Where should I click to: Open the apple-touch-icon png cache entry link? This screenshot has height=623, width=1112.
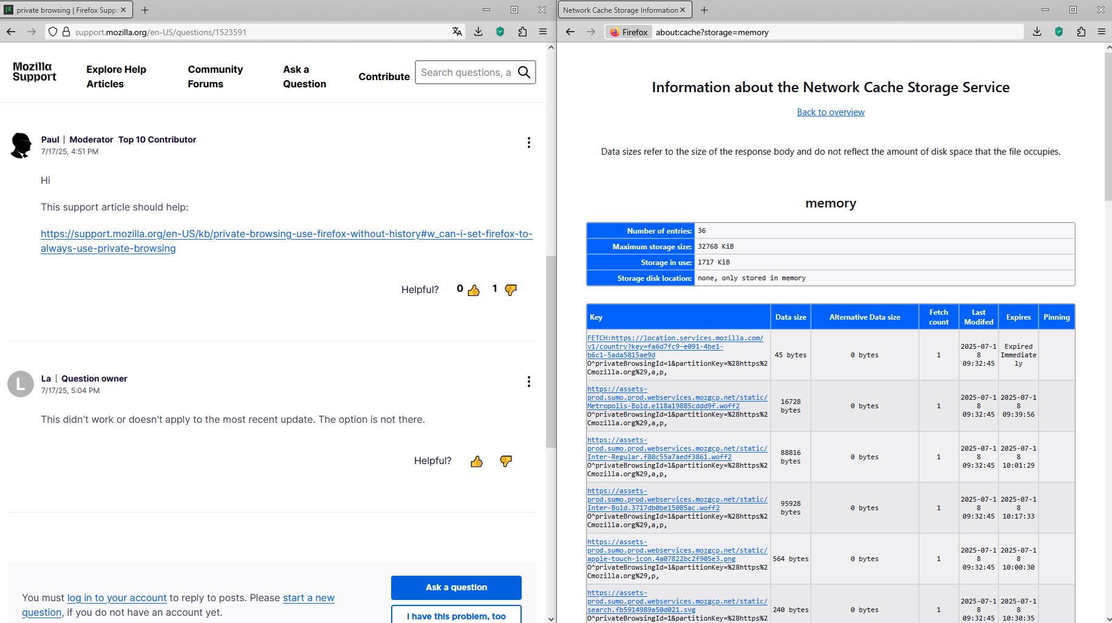(677, 550)
